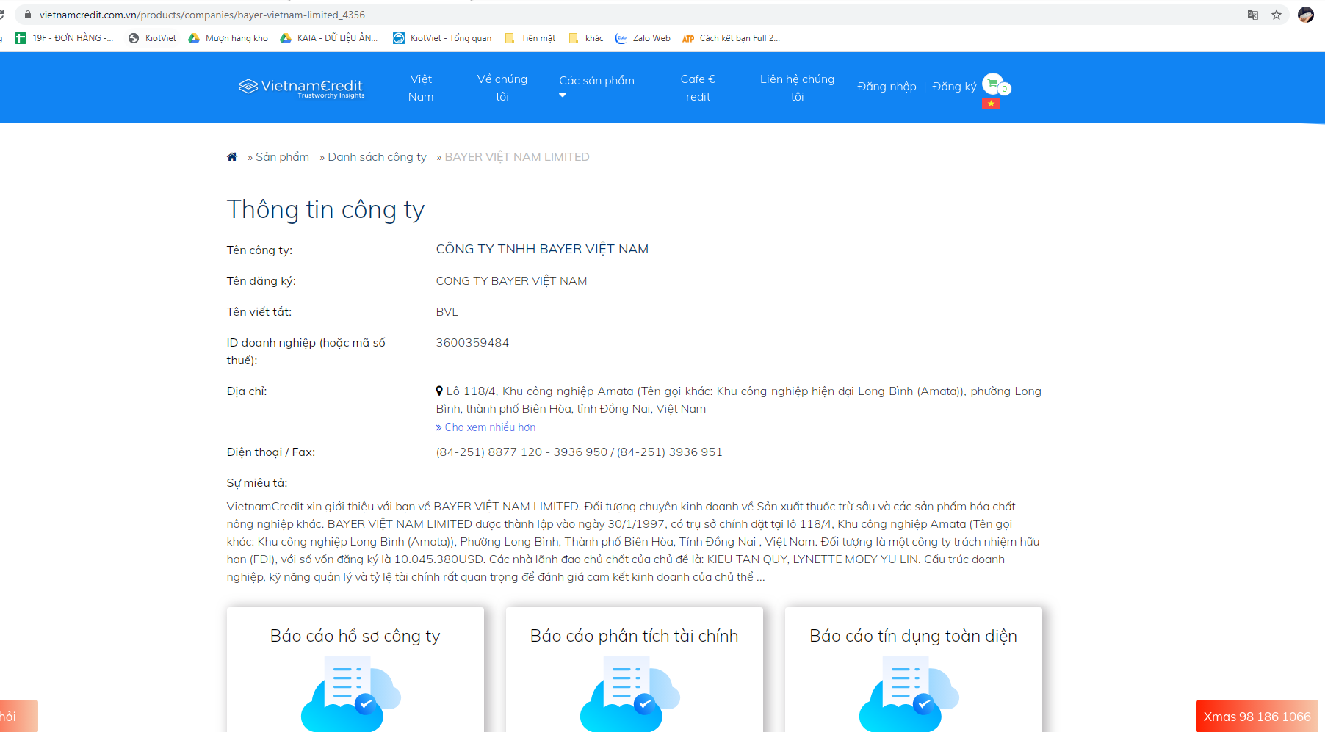Click the translate page icon in address bar
Screen dimensions: 1325x732
pyautogui.click(x=1253, y=15)
